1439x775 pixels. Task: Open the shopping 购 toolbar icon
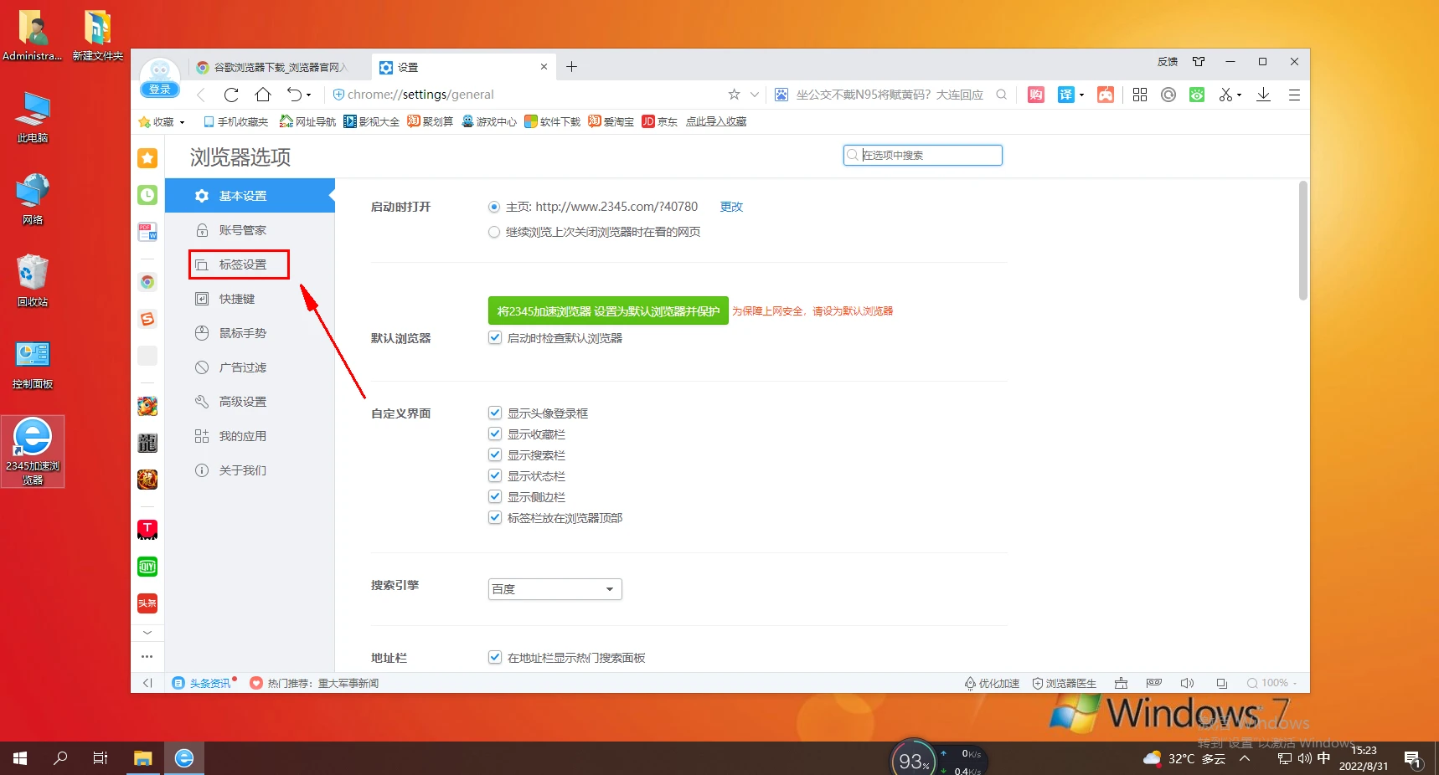(x=1036, y=95)
